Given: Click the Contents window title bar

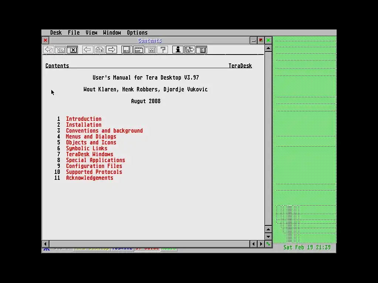Looking at the screenshot, I should click(150, 41).
